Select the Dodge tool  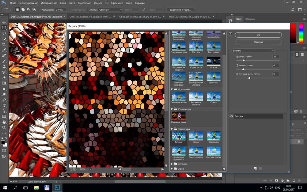click(x=4, y=94)
